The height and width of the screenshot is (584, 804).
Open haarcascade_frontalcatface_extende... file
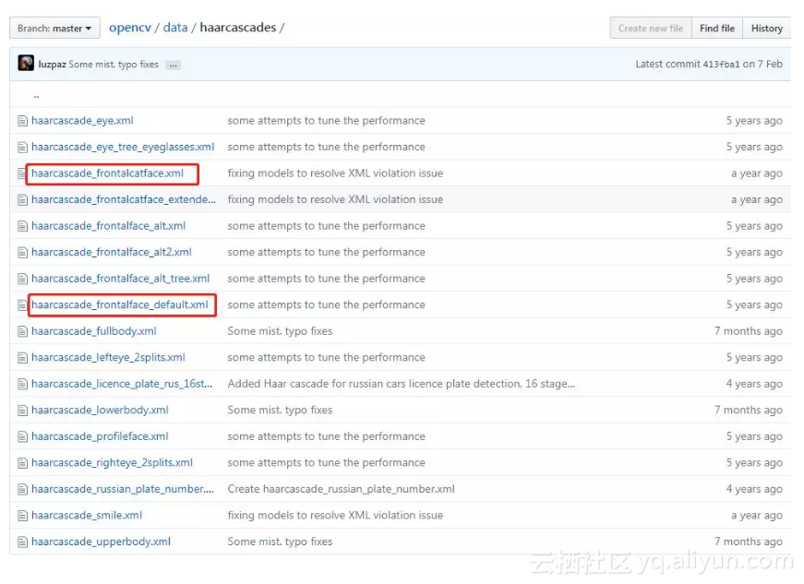[124, 199]
